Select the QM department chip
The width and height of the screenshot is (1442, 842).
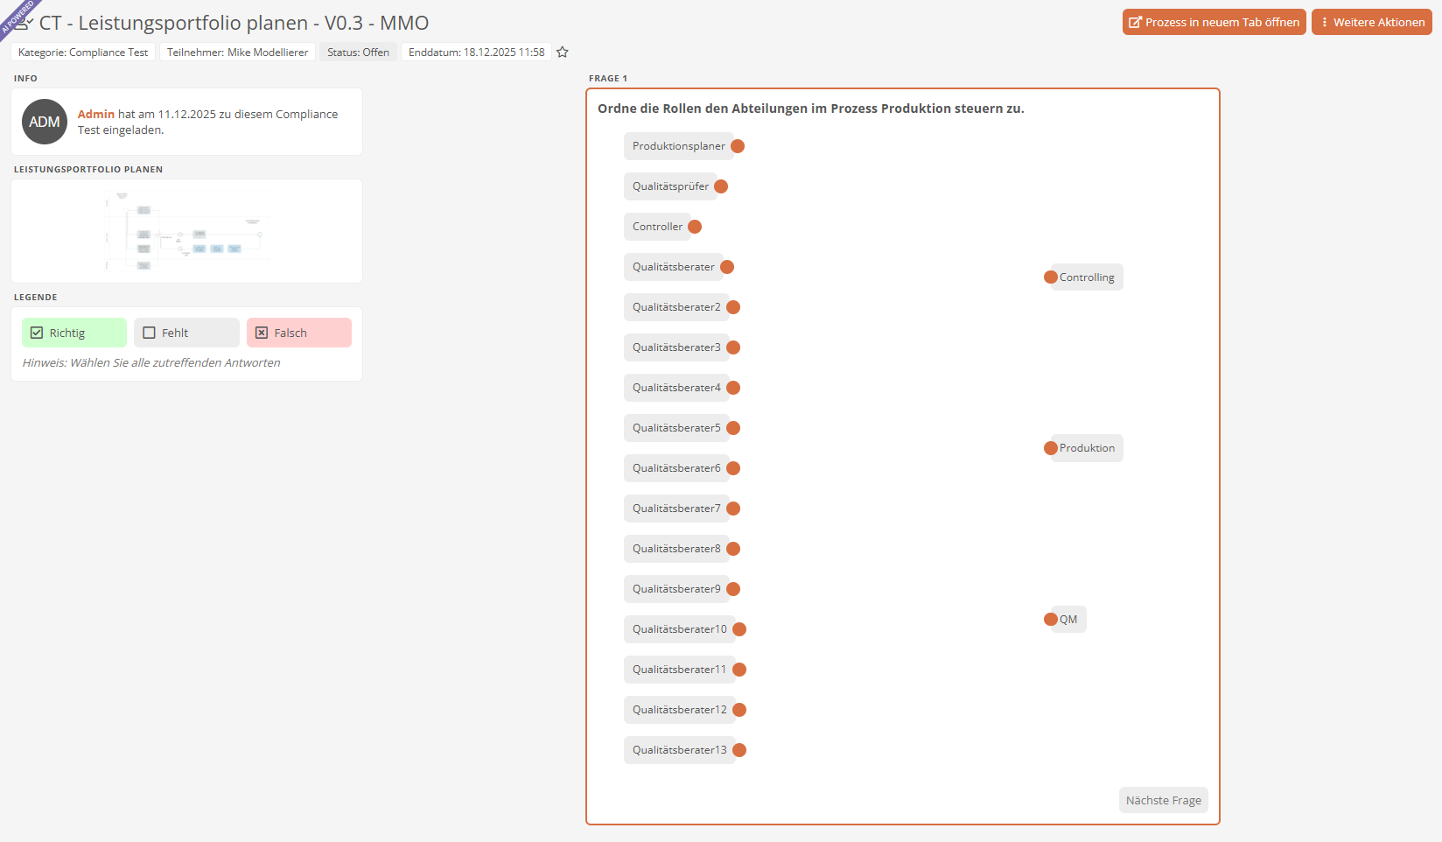pyautogui.click(x=1068, y=620)
